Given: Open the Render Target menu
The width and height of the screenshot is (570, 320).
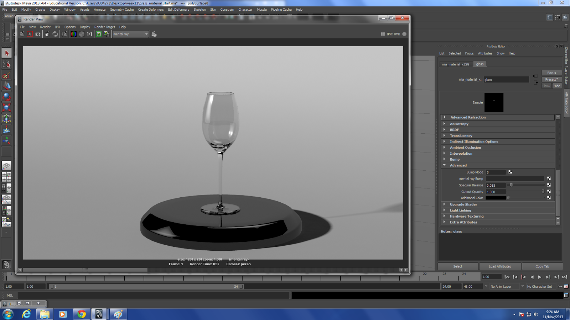Looking at the screenshot, I should click(105, 27).
